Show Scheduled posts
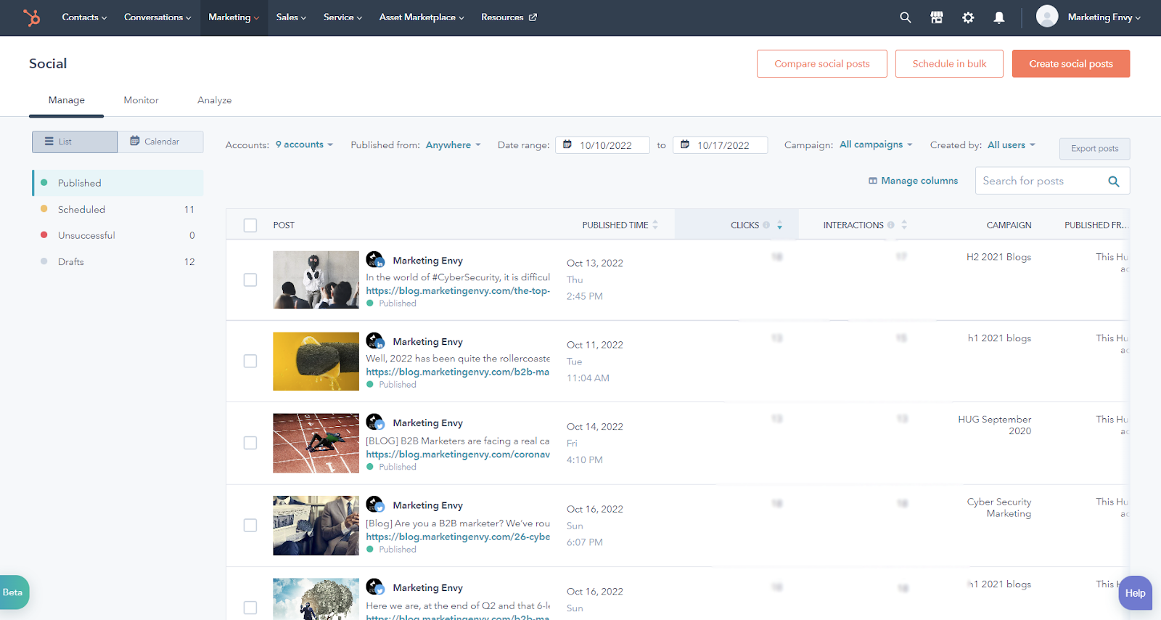Screen dimensions: 1161x620 118,209
